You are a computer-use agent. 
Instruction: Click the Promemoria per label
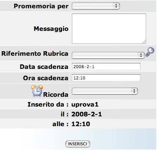(41, 6)
